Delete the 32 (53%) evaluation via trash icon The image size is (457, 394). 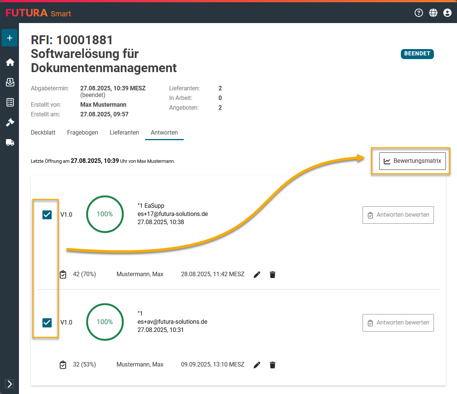(x=273, y=365)
